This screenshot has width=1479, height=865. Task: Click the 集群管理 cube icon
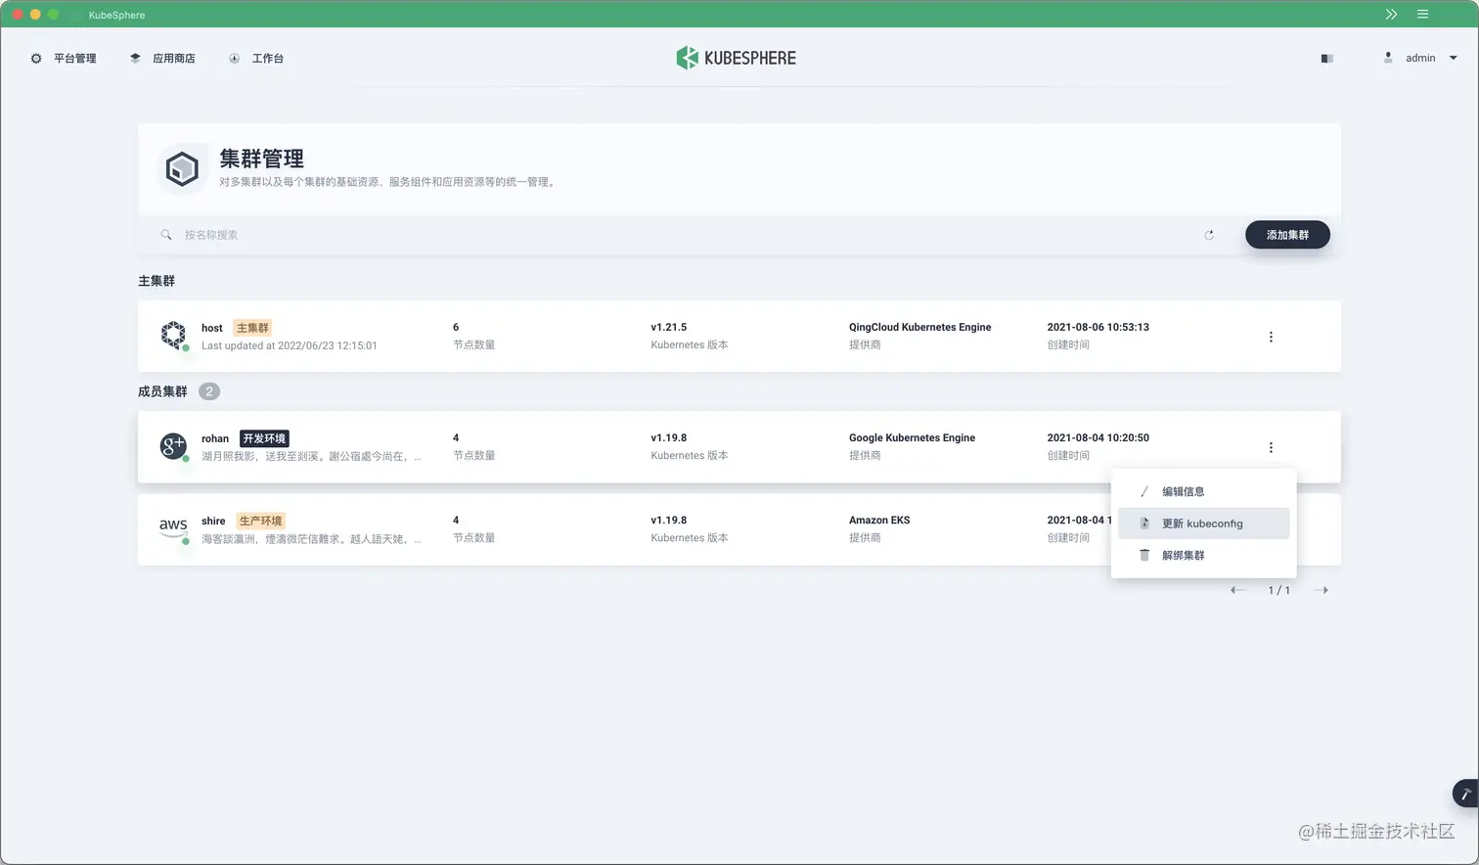pos(182,169)
